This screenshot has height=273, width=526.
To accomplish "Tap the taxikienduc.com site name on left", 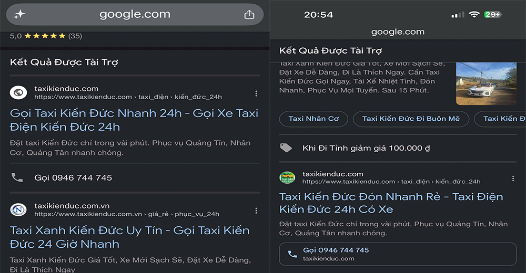I will coord(66,89).
